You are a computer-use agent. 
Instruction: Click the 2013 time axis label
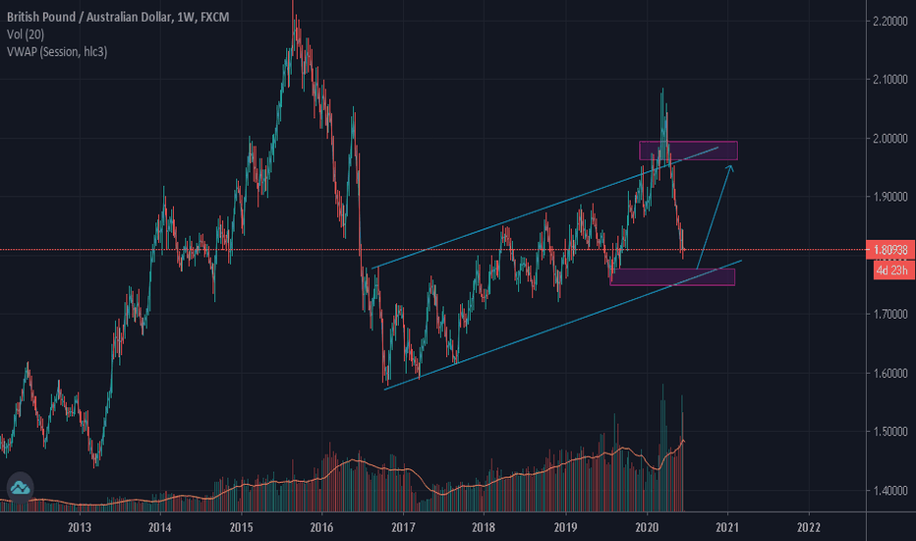[x=80, y=527]
